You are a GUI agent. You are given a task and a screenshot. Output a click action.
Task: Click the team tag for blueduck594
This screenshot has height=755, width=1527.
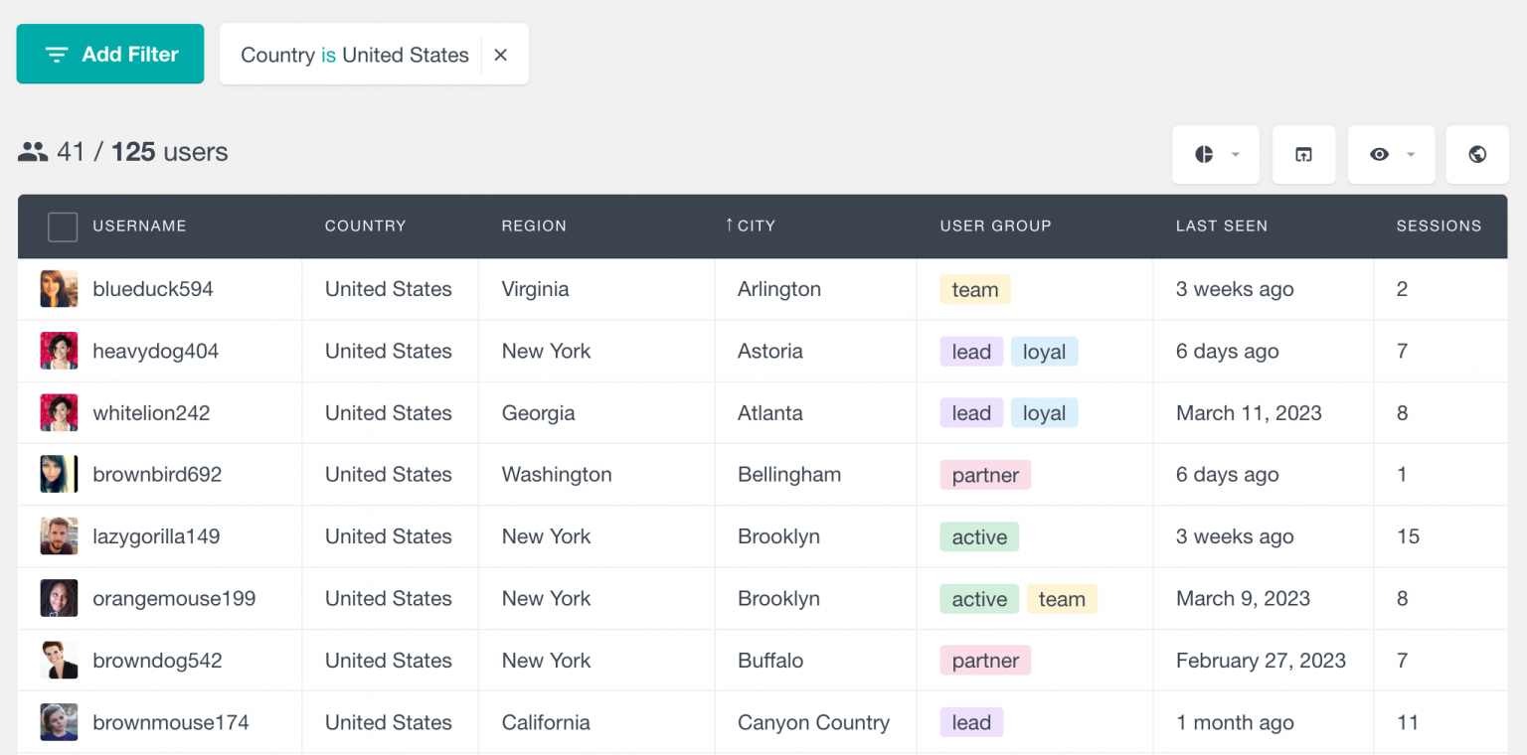point(974,290)
